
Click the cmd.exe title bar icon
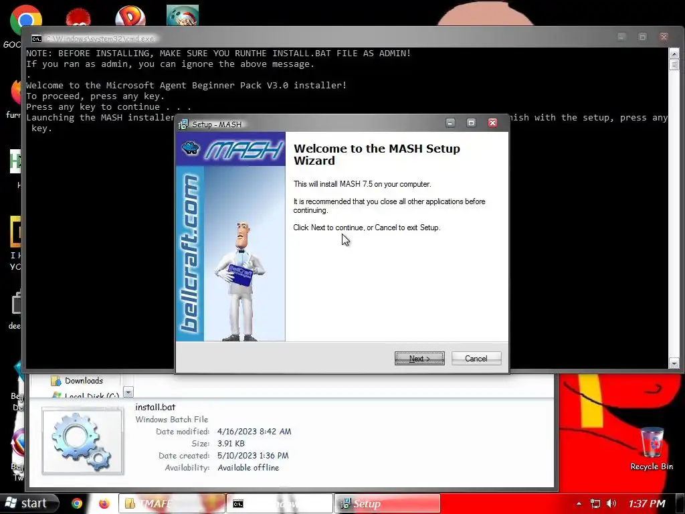[x=36, y=39]
